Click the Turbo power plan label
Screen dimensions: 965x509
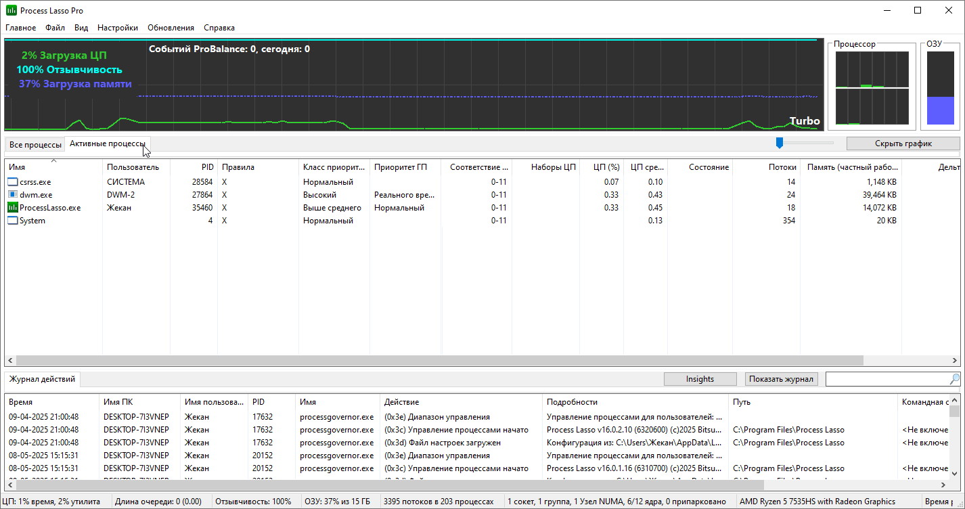pos(805,122)
